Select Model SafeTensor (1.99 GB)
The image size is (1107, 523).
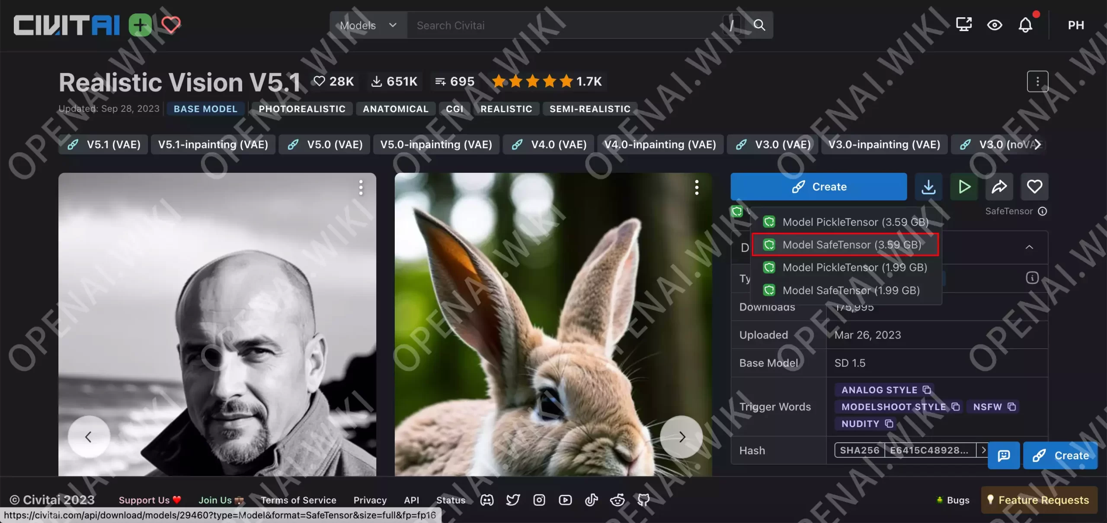(x=846, y=290)
